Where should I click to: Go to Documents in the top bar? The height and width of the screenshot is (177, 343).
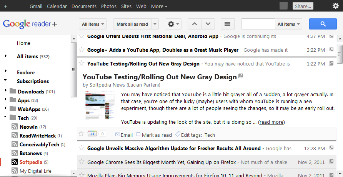[x=84, y=6]
